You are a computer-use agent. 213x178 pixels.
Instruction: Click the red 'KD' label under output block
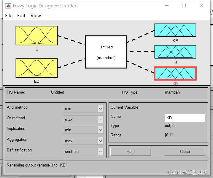(175, 84)
